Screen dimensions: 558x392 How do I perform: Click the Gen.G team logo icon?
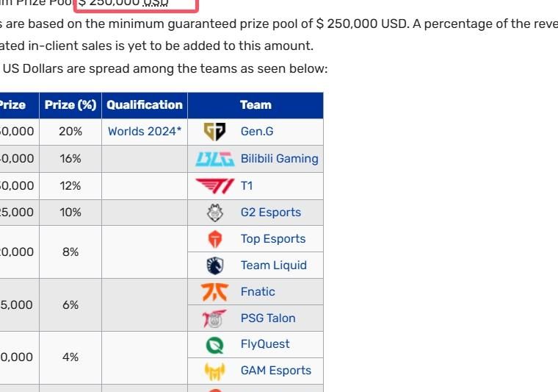click(x=214, y=132)
